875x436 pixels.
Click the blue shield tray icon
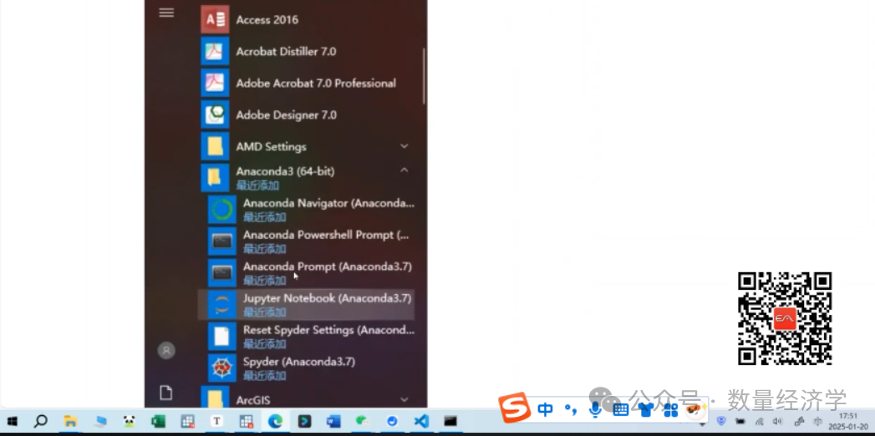(x=721, y=421)
